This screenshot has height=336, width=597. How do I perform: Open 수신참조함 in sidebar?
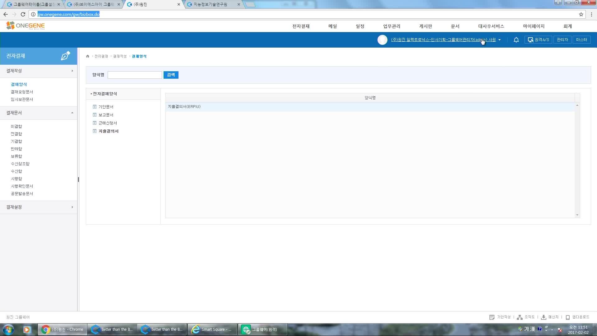point(20,164)
